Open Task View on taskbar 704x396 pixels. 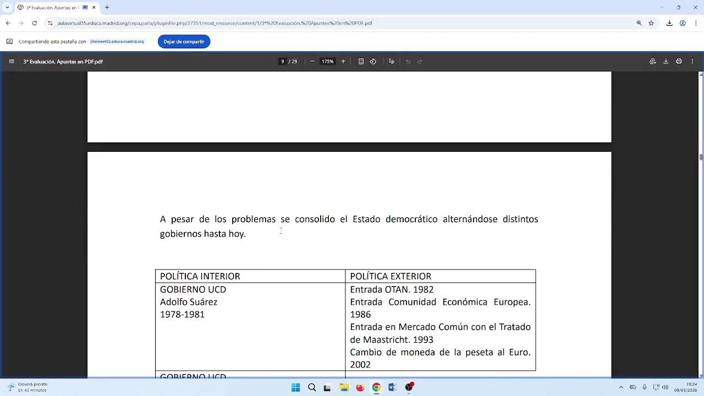click(x=327, y=387)
